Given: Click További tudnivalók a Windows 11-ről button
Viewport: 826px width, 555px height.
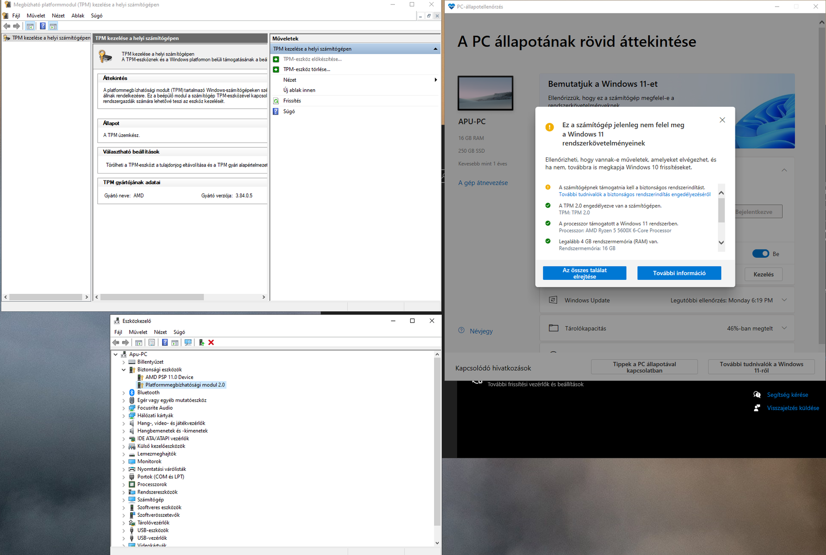Looking at the screenshot, I should (761, 367).
